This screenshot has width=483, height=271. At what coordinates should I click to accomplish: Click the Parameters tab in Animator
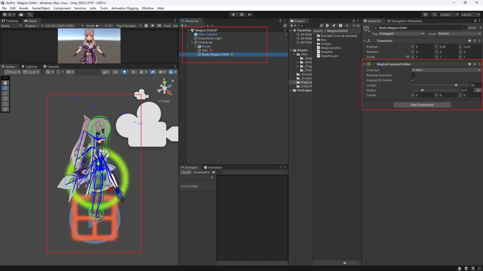click(x=201, y=172)
